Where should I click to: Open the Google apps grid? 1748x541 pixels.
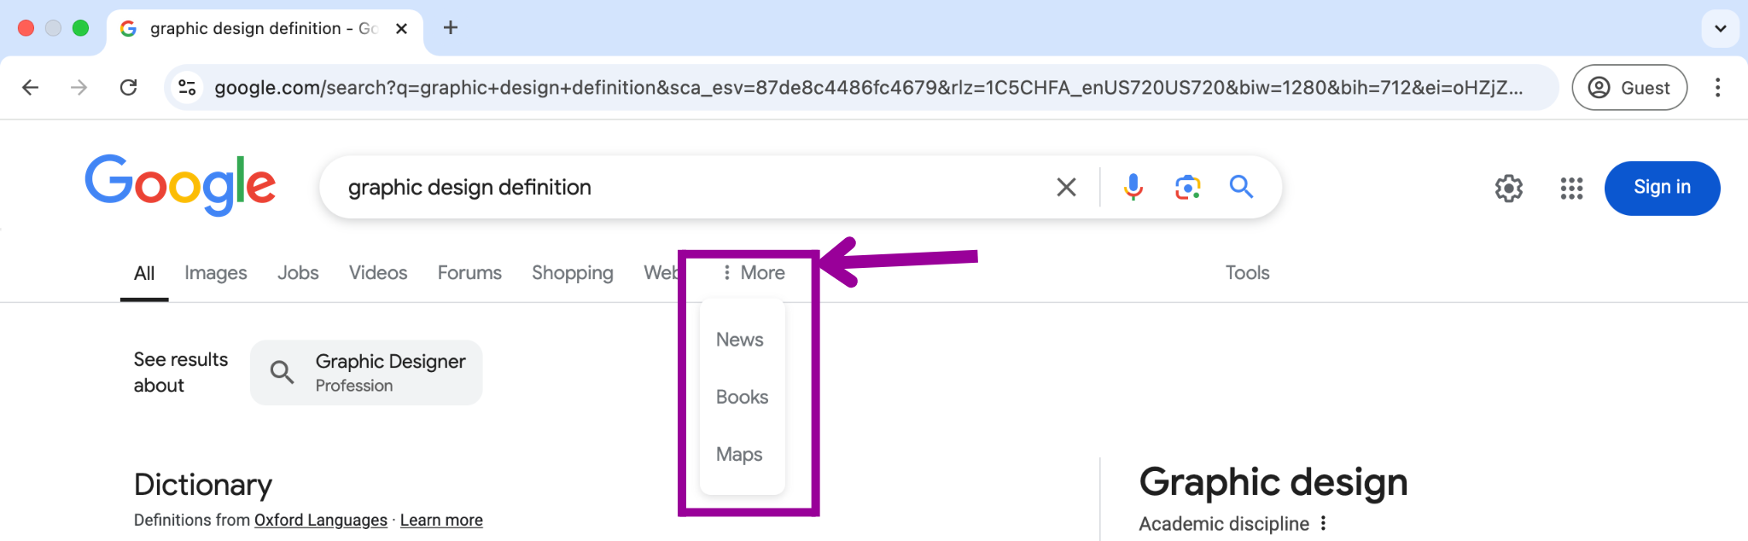1571,188
